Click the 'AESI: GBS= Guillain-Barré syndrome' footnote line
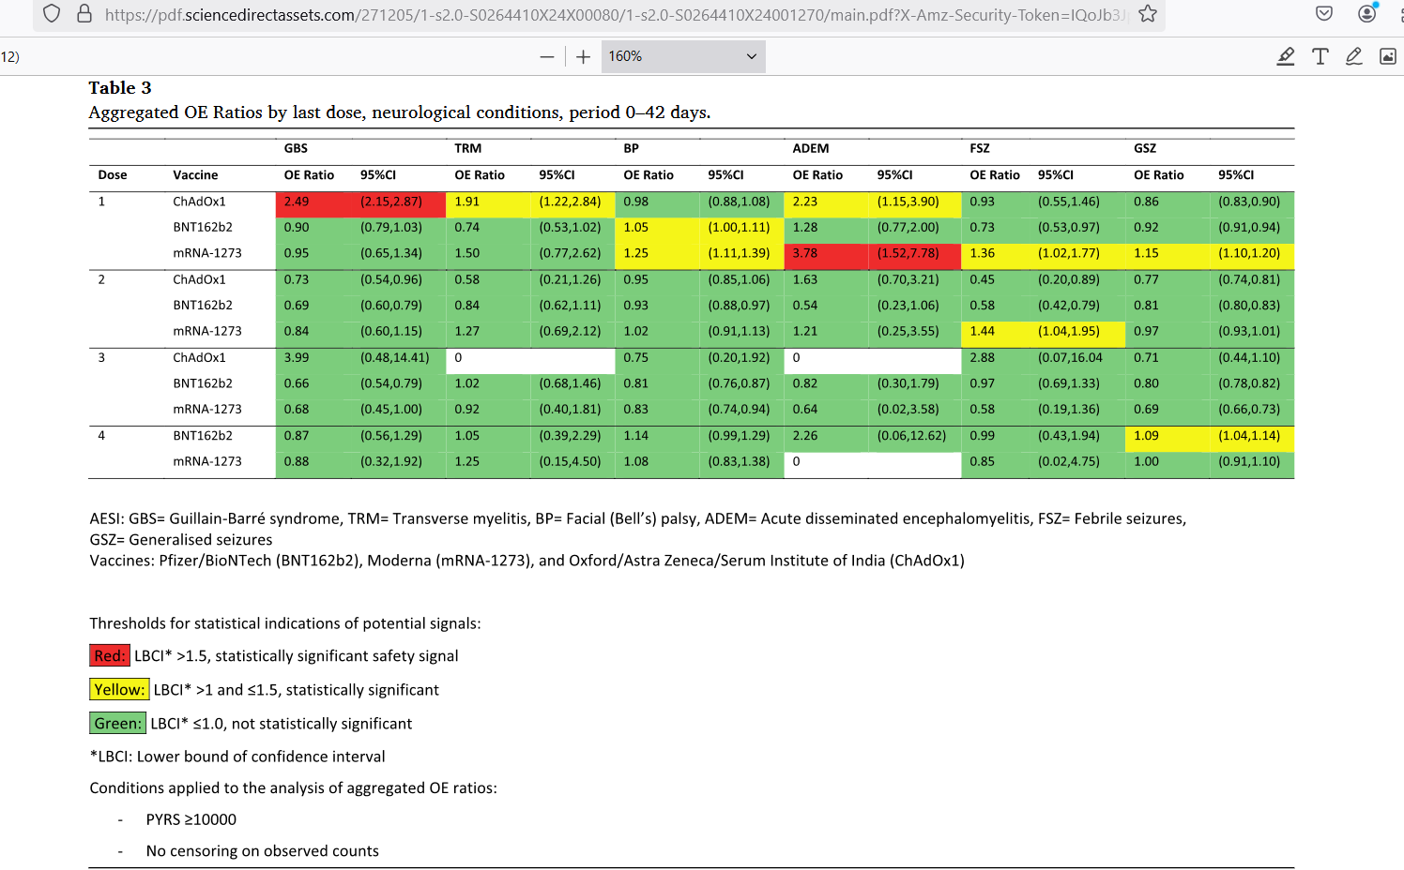 coord(638,518)
